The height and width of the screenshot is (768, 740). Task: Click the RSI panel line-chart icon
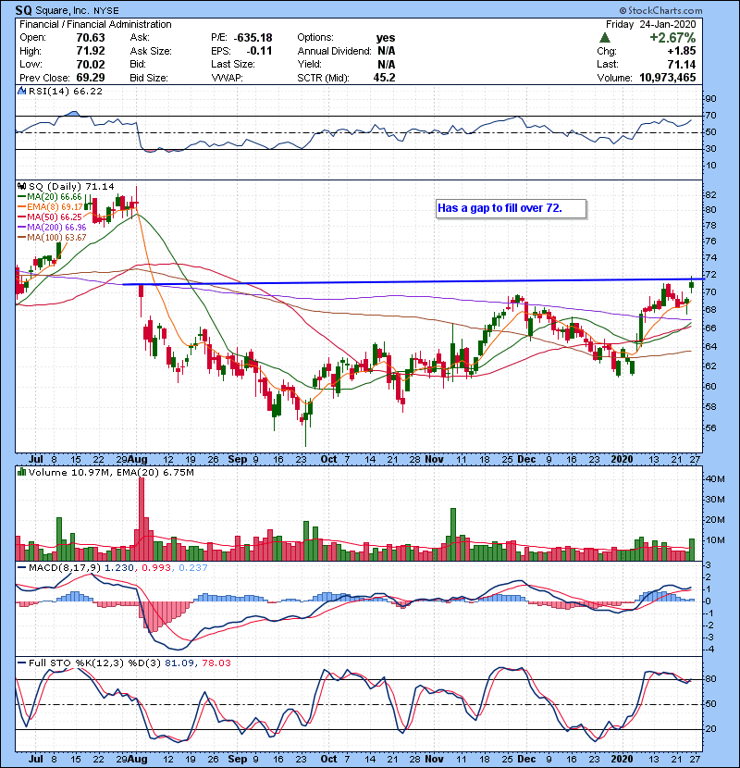21,91
